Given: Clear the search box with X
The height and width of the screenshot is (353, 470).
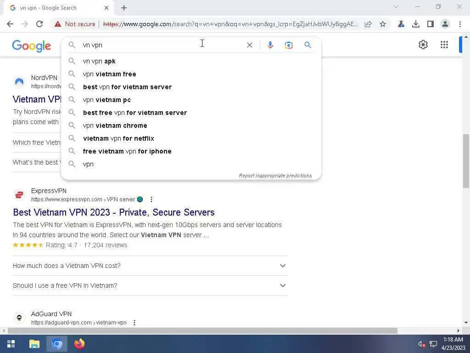Looking at the screenshot, I should 249,45.
